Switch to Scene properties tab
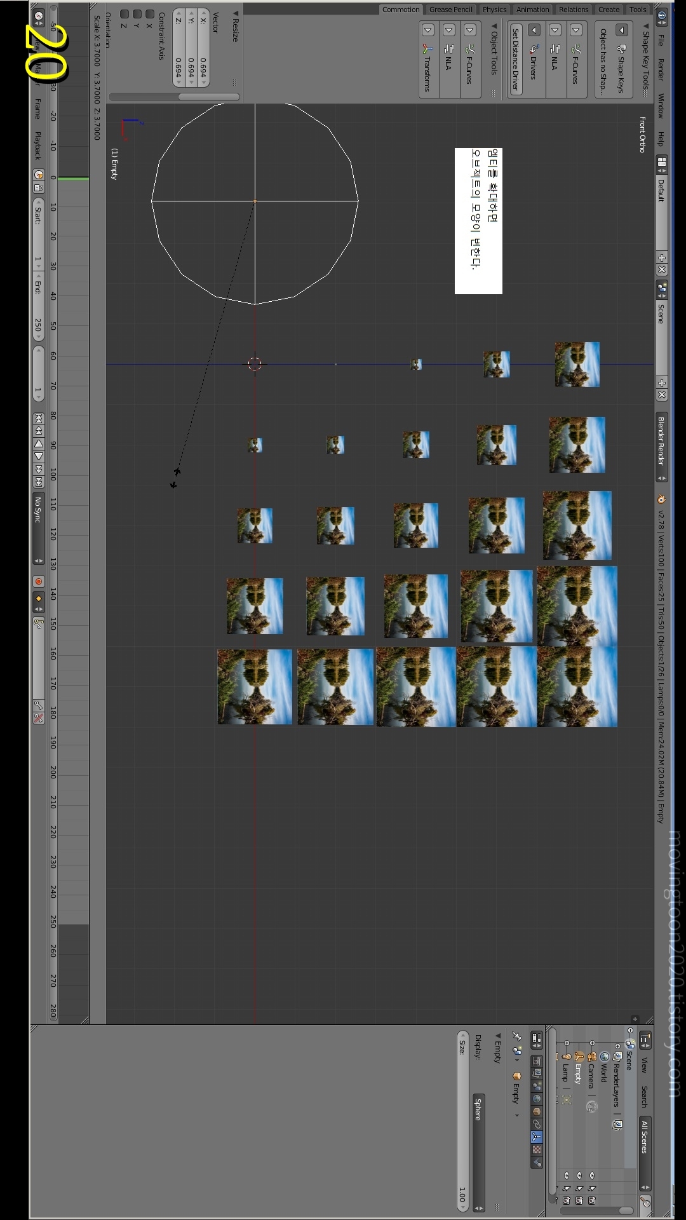 pyautogui.click(x=537, y=1086)
